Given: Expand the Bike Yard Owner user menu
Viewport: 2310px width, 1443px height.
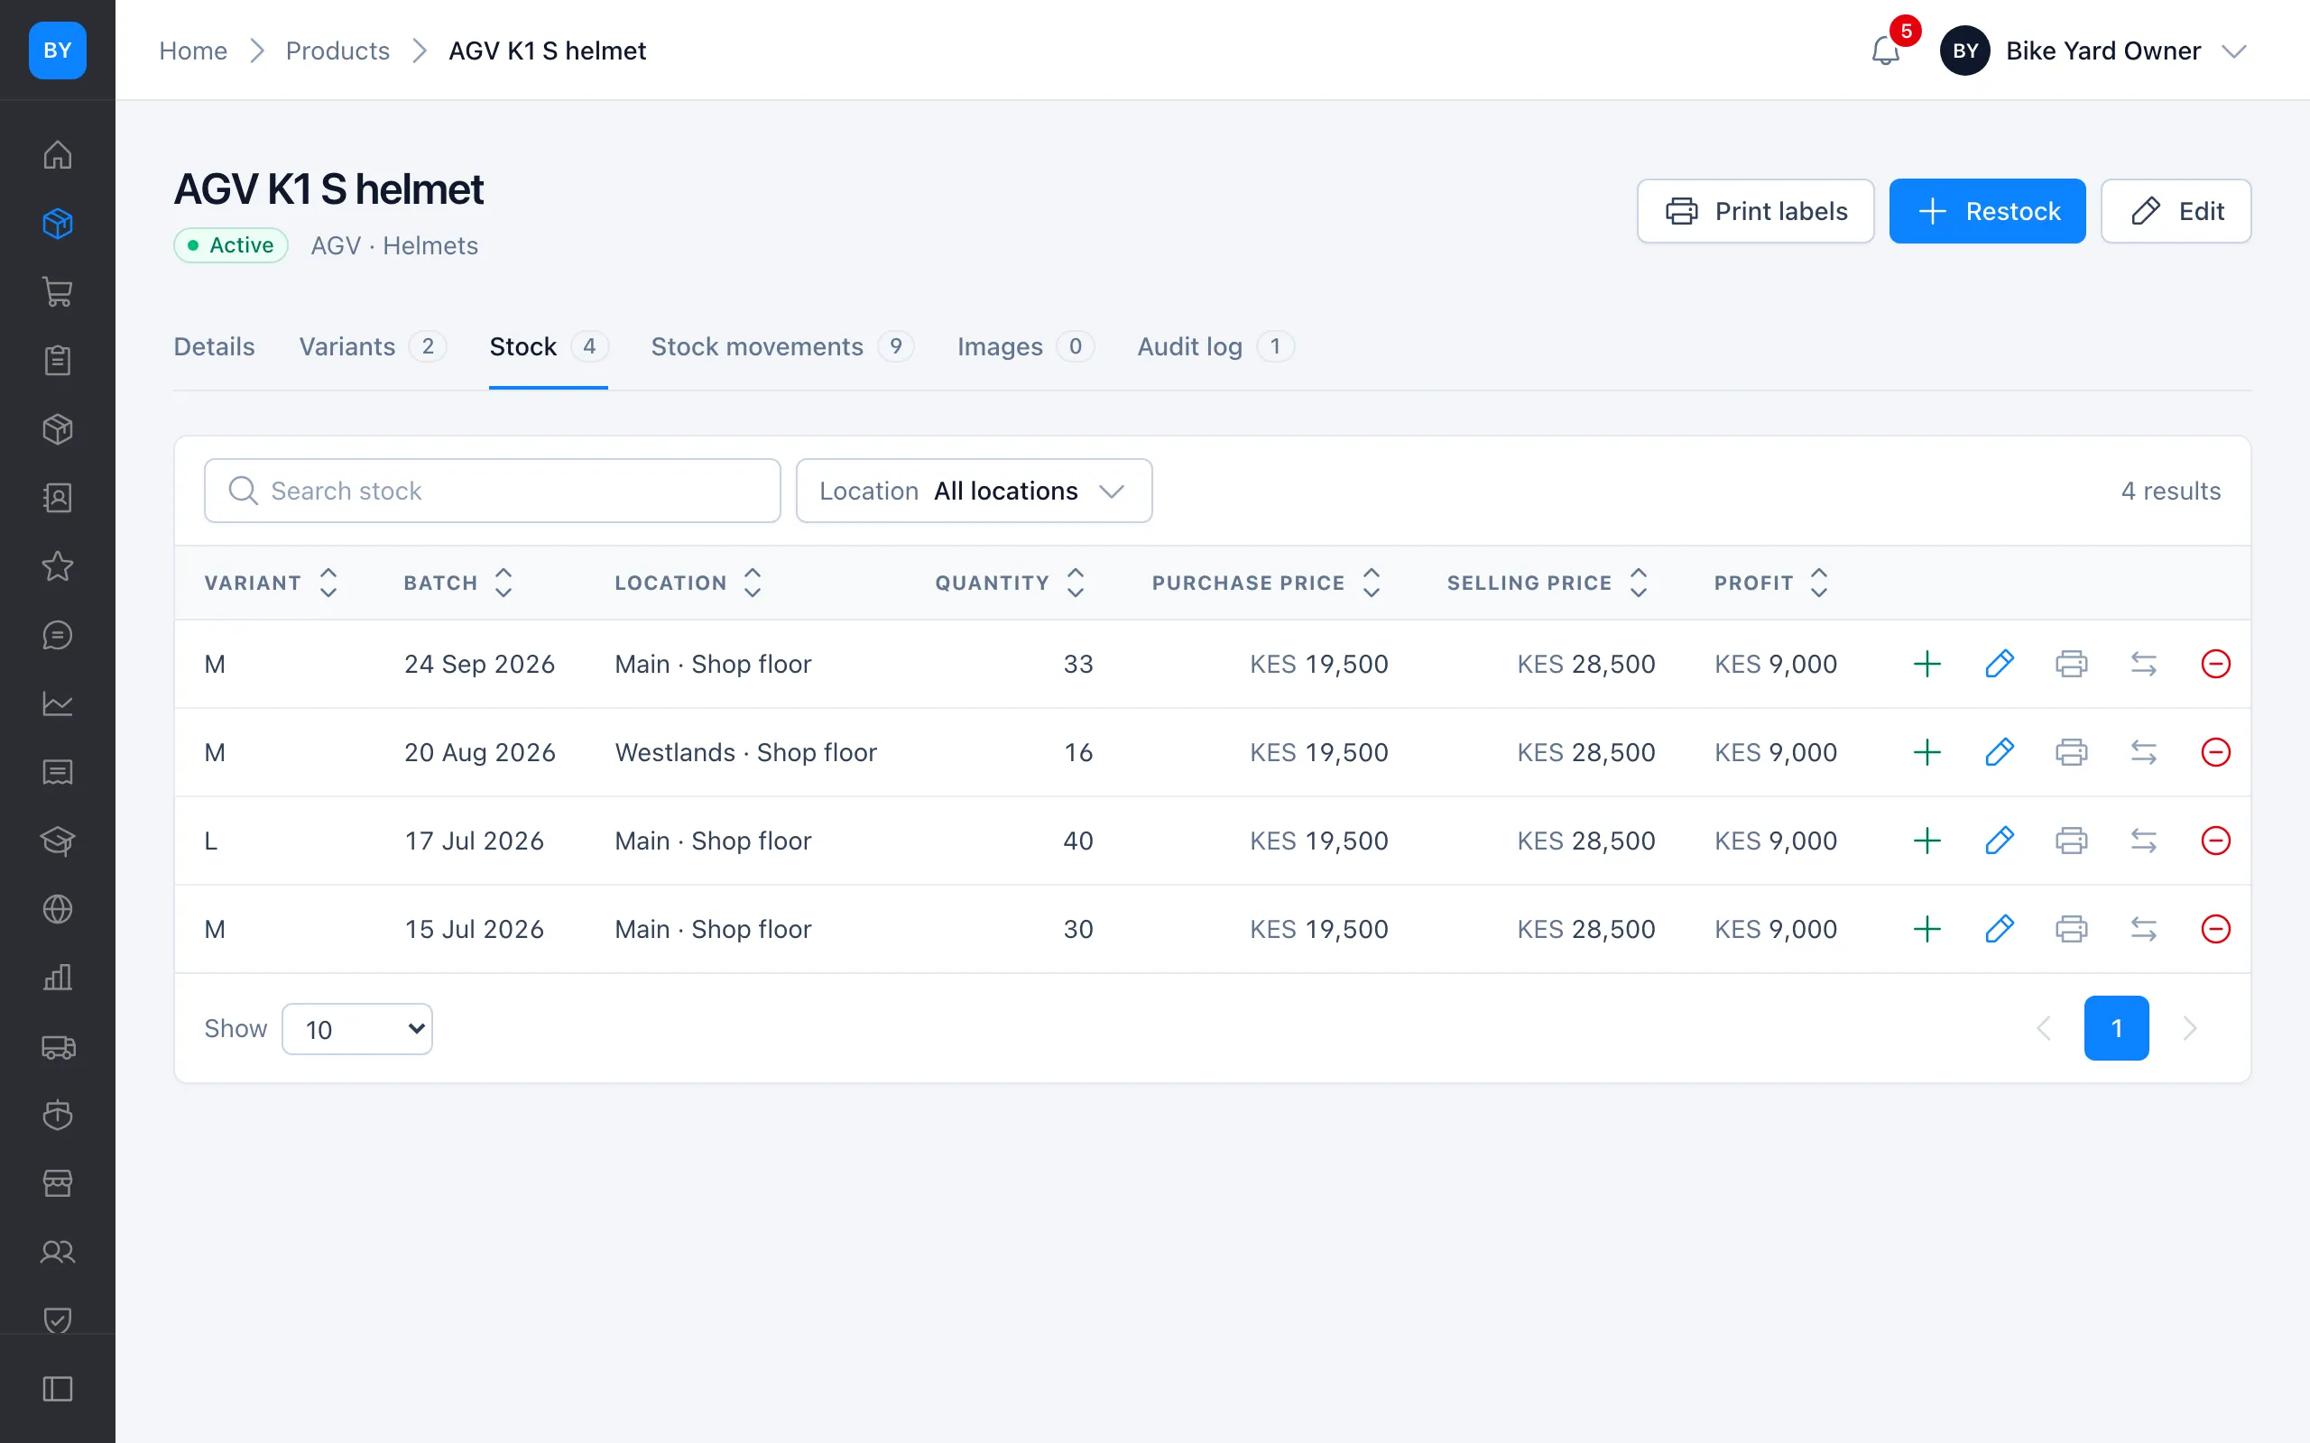Looking at the screenshot, I should tap(2095, 51).
